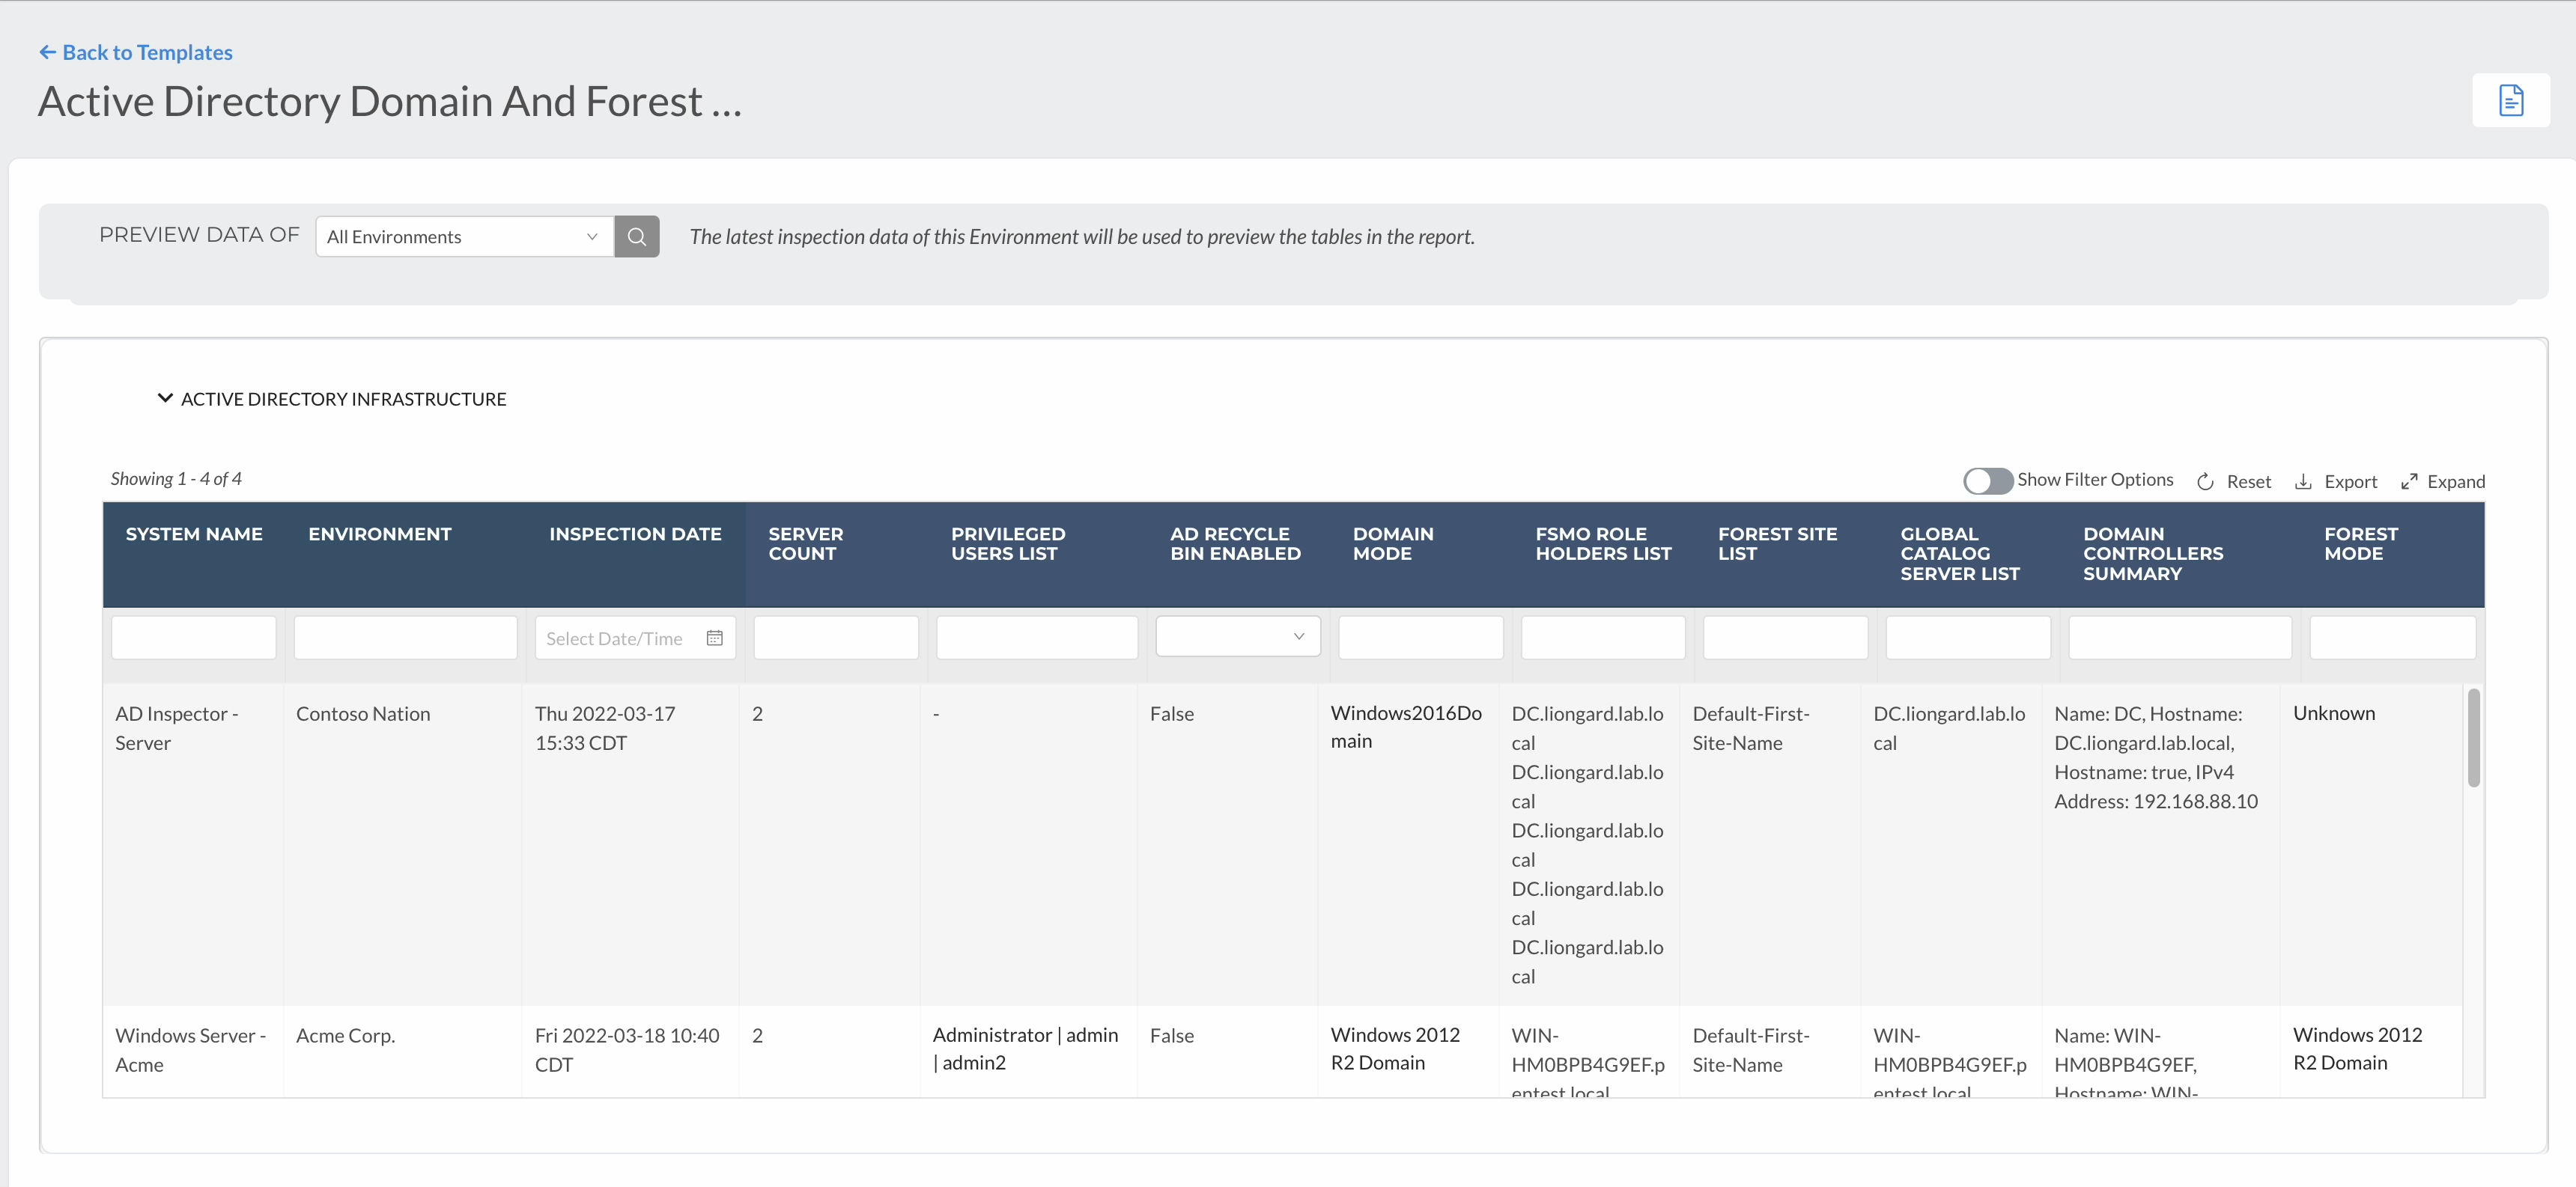This screenshot has height=1187, width=2576.
Task: Click the Expand arrows icon
Action: coord(2409,481)
